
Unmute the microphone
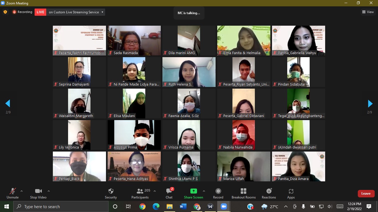point(12,193)
